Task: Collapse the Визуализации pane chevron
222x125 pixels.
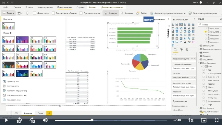Action: (195, 19)
